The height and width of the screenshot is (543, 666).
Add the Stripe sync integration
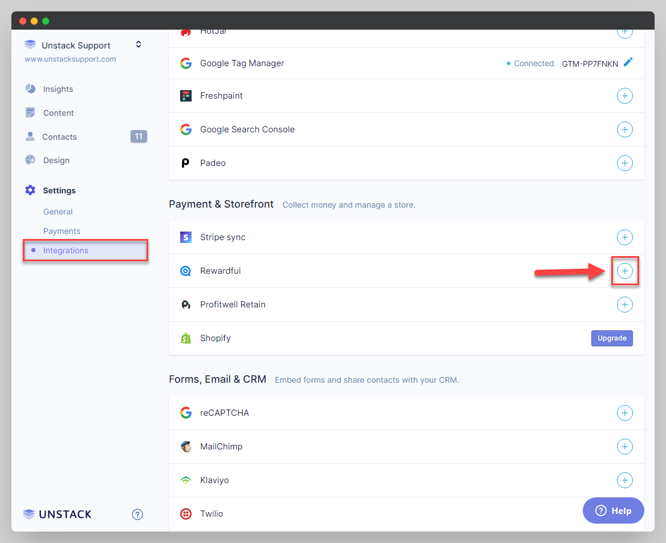pos(624,237)
